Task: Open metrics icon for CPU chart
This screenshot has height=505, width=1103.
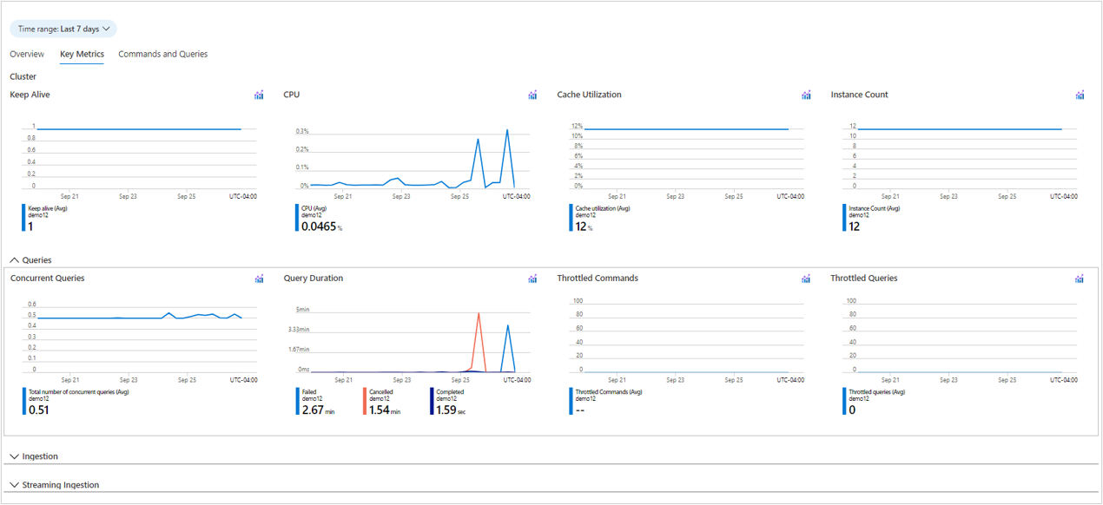Action: click(x=532, y=95)
